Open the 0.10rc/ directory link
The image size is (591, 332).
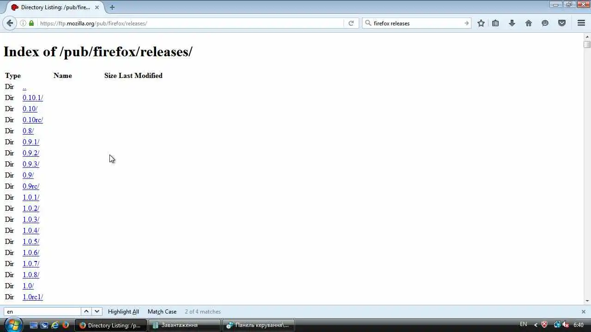pos(33,120)
